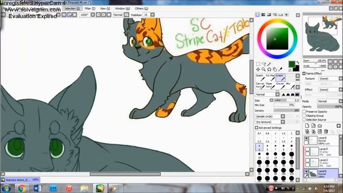This screenshot has height=193, width=343.
Task: Pick brush size 10 from size list
Action: [x=259, y=155]
